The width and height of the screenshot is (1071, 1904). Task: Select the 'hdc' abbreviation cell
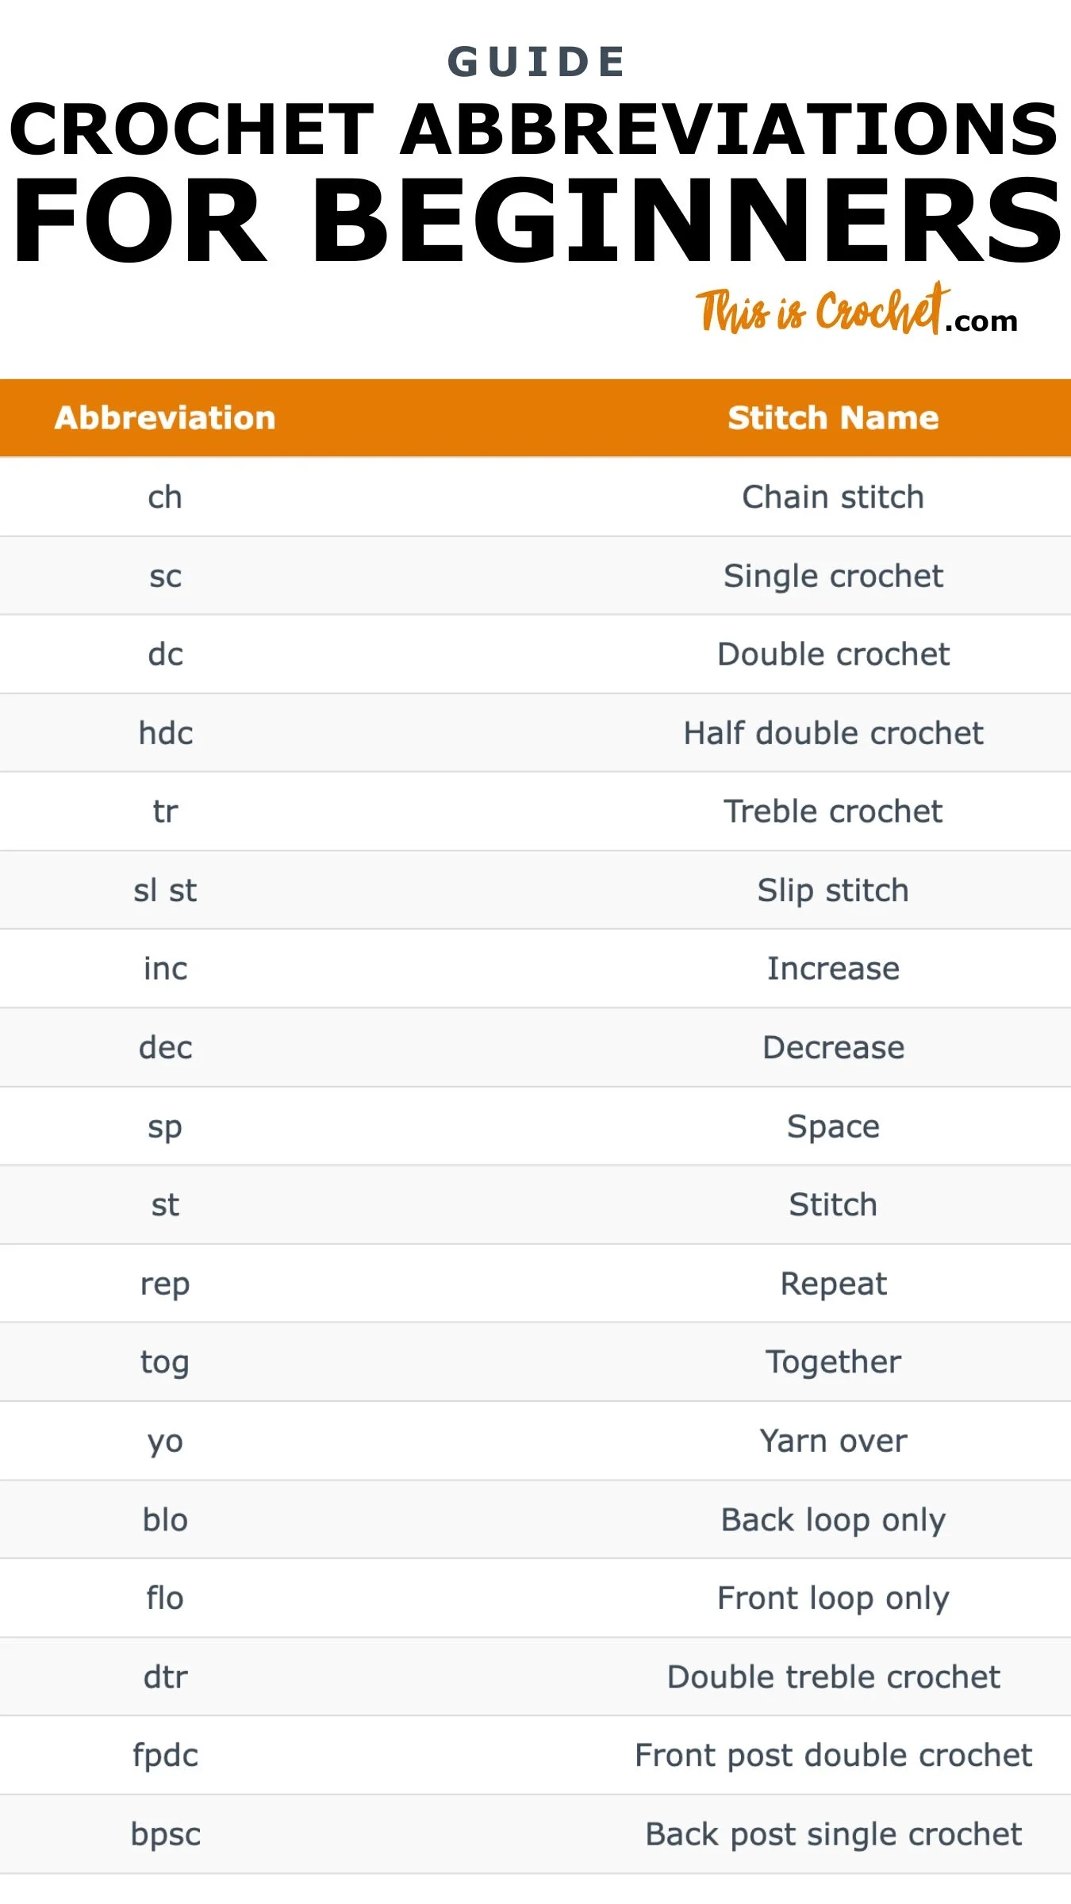tap(165, 733)
